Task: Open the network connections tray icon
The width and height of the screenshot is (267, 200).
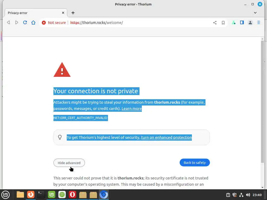Action: click(241, 195)
